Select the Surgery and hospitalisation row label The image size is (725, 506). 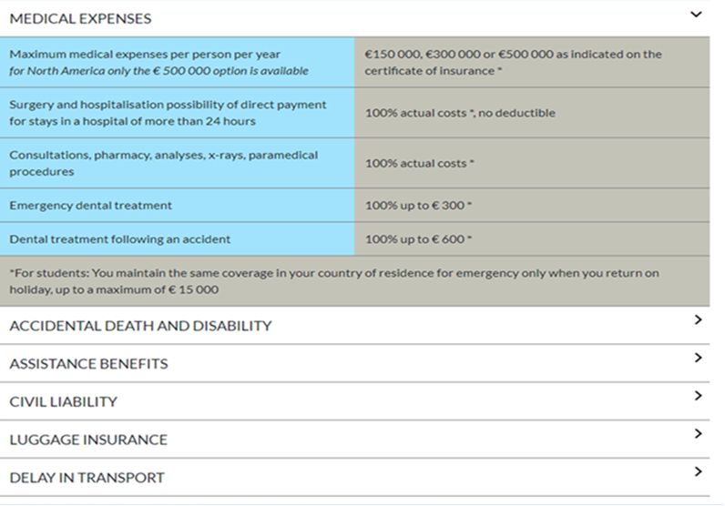[168, 113]
